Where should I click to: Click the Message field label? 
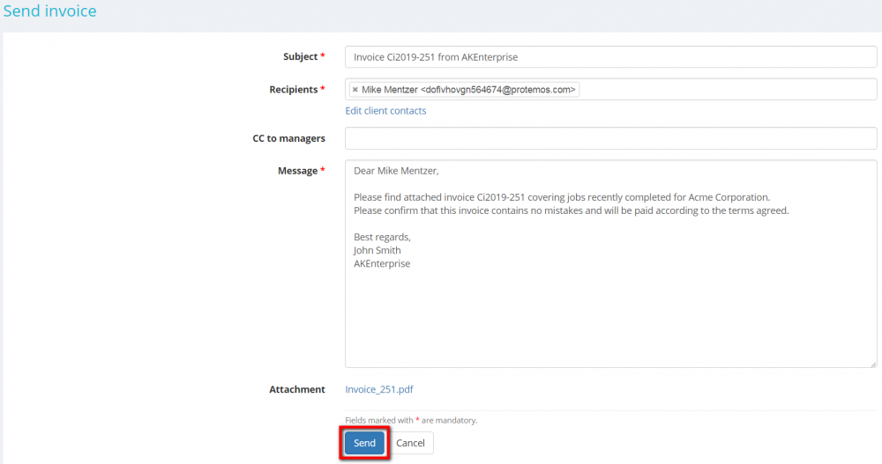(x=296, y=171)
